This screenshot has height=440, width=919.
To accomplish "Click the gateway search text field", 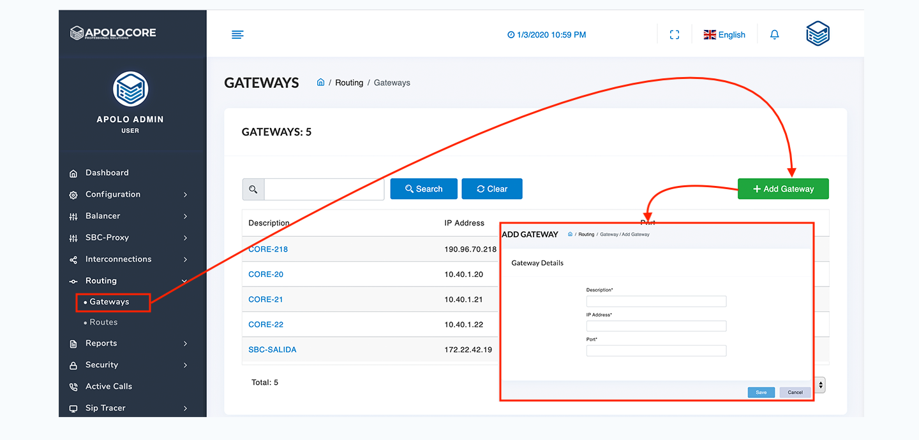I will click(324, 189).
